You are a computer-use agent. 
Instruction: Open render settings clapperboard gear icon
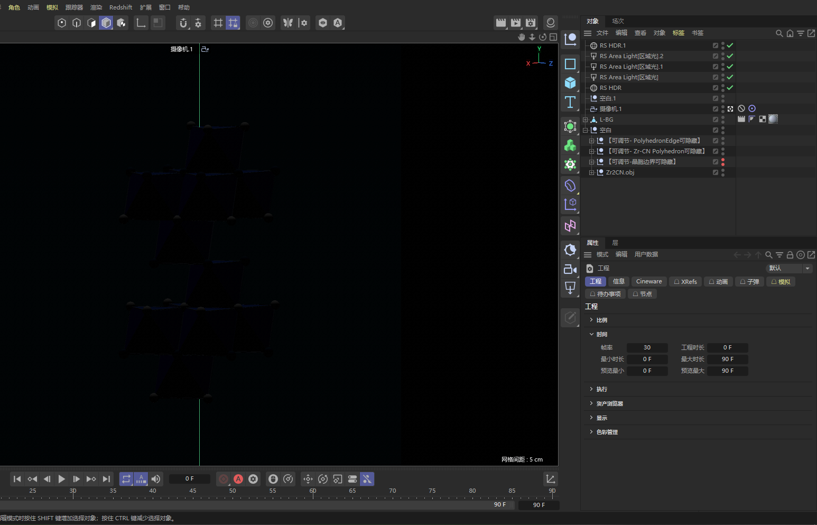(531, 23)
